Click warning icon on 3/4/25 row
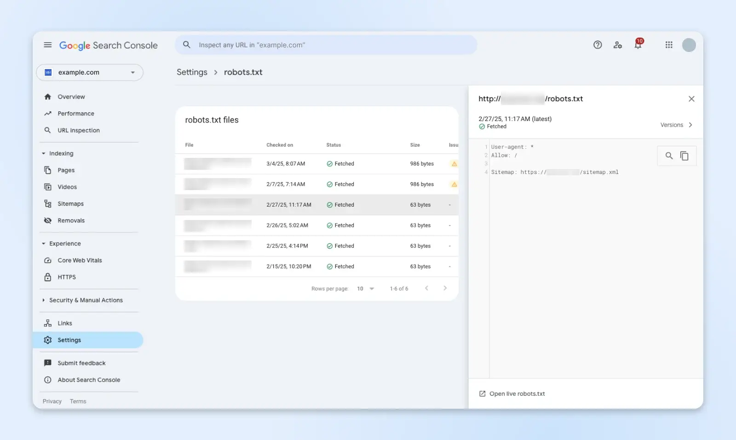 coord(454,164)
